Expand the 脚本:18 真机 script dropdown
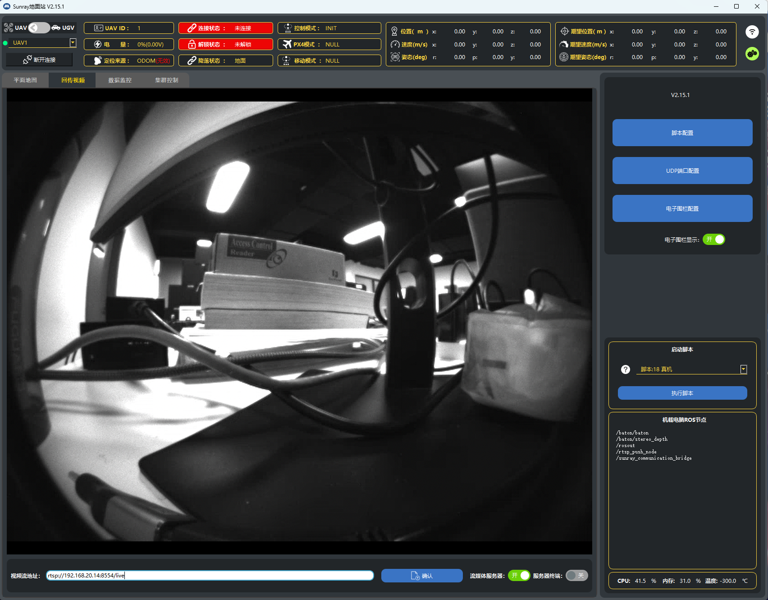The image size is (768, 600). 743,369
